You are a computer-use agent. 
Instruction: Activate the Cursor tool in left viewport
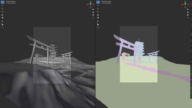[2, 5]
